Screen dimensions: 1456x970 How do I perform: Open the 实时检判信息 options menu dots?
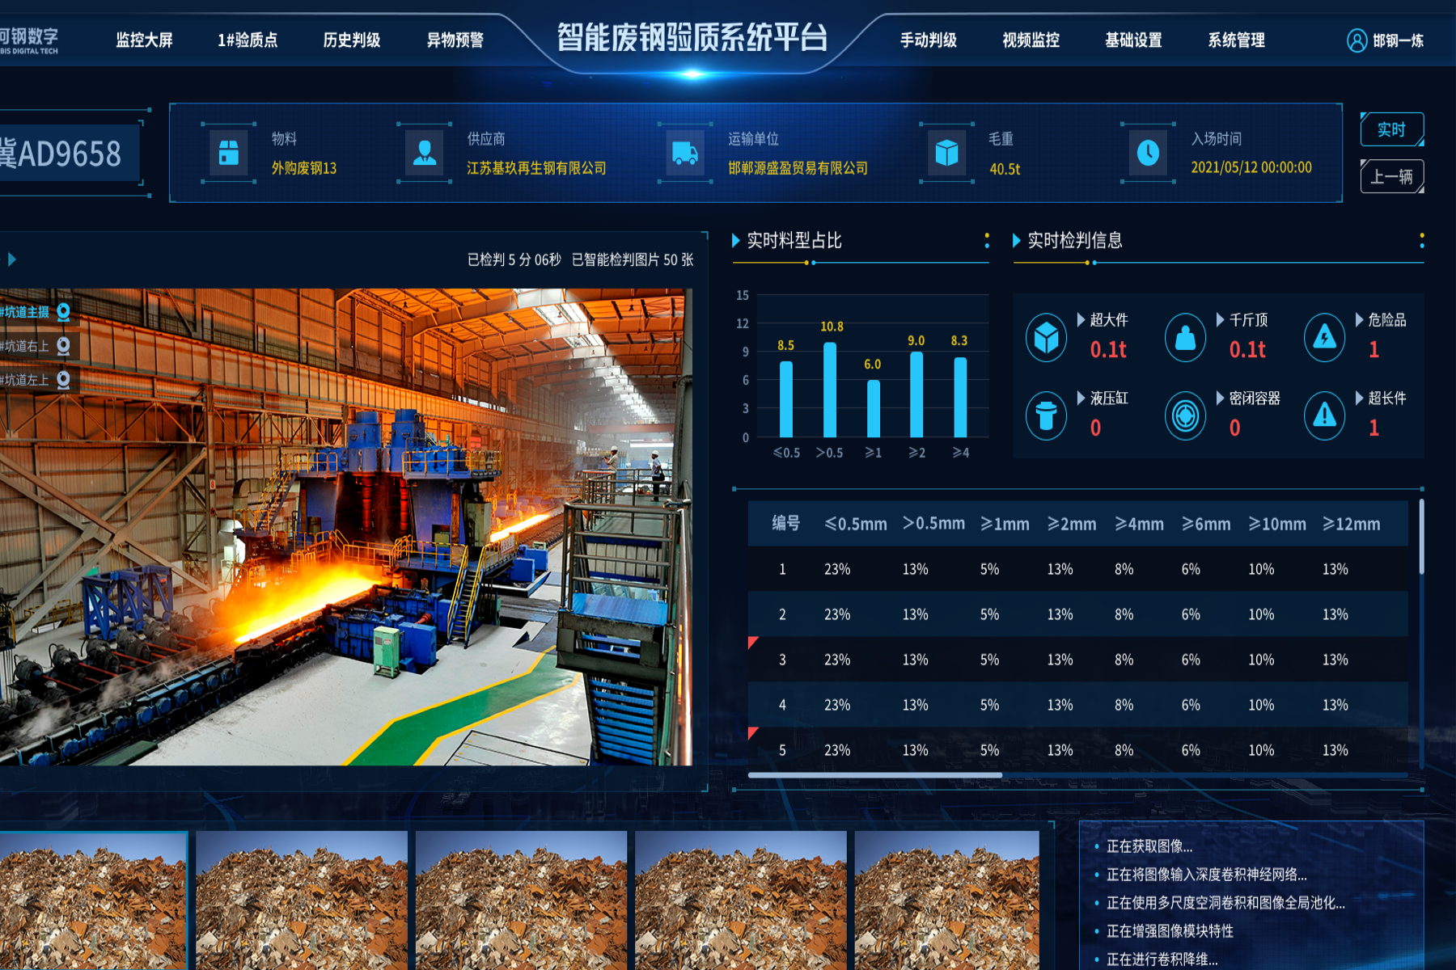1421,241
